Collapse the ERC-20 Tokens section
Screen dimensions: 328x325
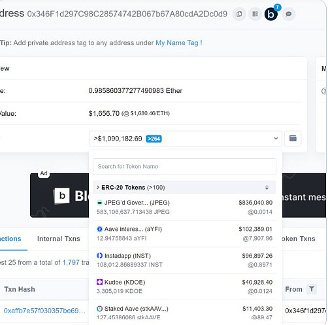pyautogui.click(x=98, y=188)
